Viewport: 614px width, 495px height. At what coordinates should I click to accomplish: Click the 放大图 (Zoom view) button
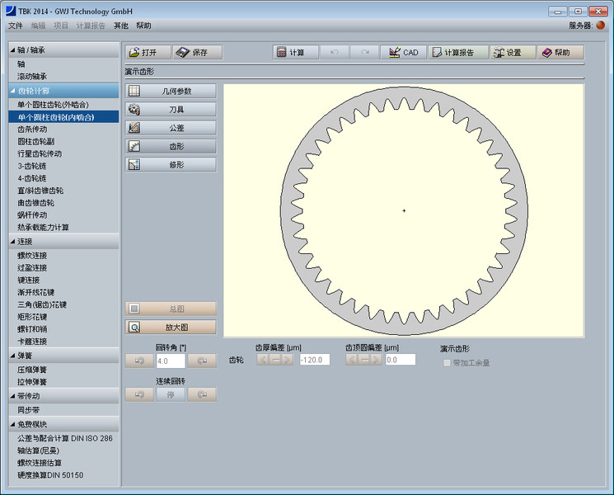pyautogui.click(x=171, y=327)
